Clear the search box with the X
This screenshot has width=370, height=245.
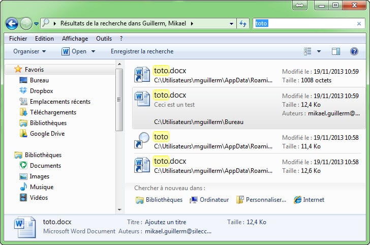[x=359, y=23]
